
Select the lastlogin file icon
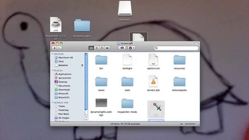127,59
